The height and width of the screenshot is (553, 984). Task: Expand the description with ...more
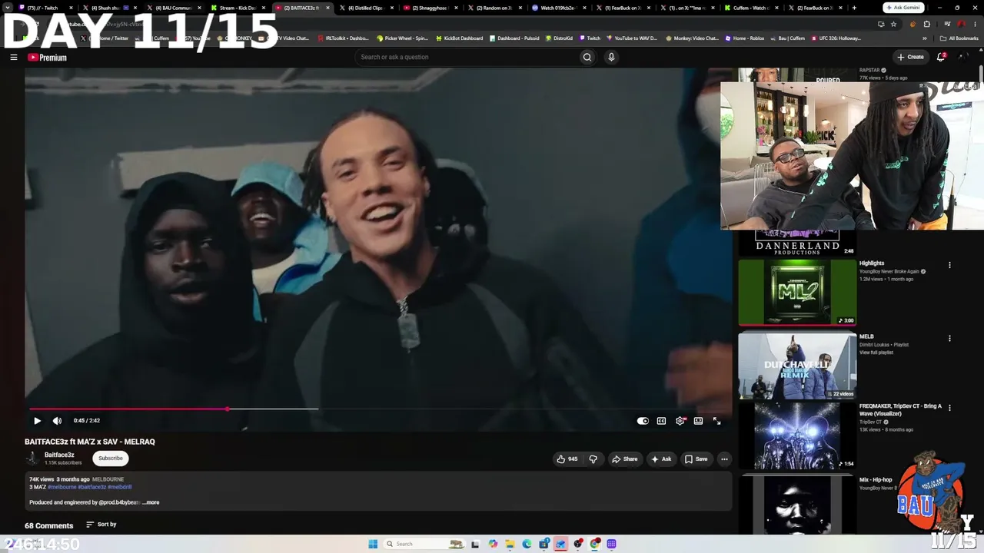[x=151, y=502]
